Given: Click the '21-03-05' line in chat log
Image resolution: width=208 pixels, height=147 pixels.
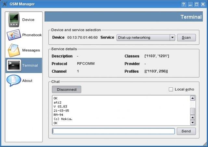Looking at the screenshot, I should 61,111.
